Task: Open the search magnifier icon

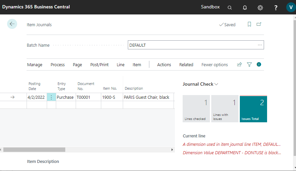Action: pos(229,7)
